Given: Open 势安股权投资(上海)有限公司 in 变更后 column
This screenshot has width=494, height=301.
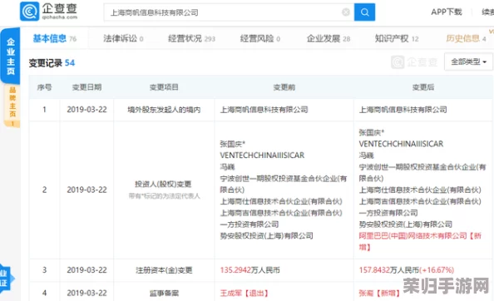Looking at the screenshot, I should (406, 225).
